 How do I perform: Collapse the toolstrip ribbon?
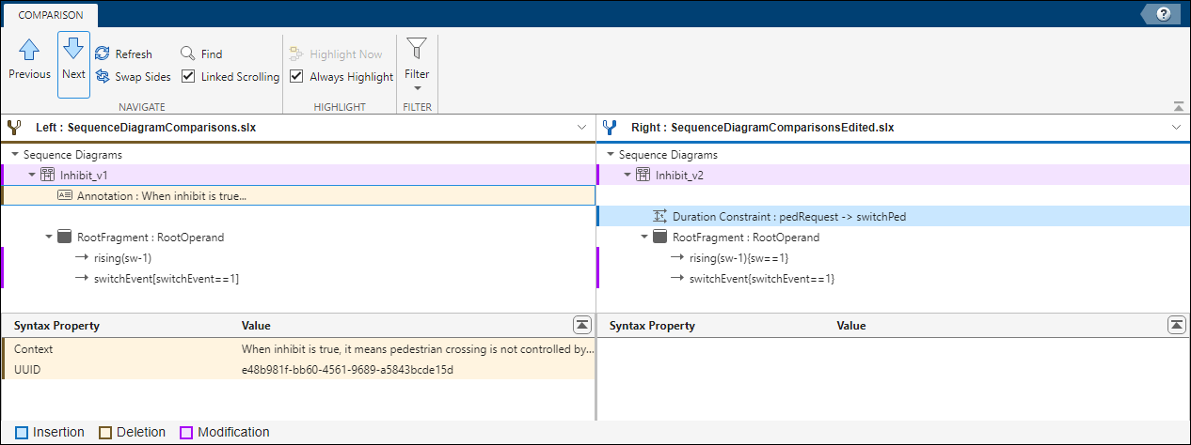click(x=1179, y=106)
